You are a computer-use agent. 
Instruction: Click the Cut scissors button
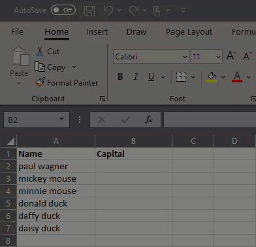point(48,52)
